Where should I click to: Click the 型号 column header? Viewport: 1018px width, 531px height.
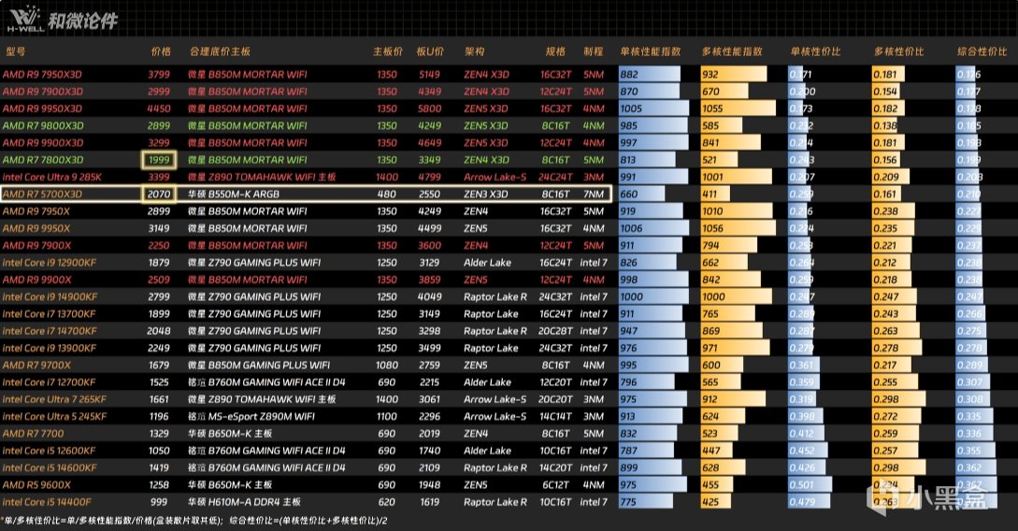pos(15,51)
